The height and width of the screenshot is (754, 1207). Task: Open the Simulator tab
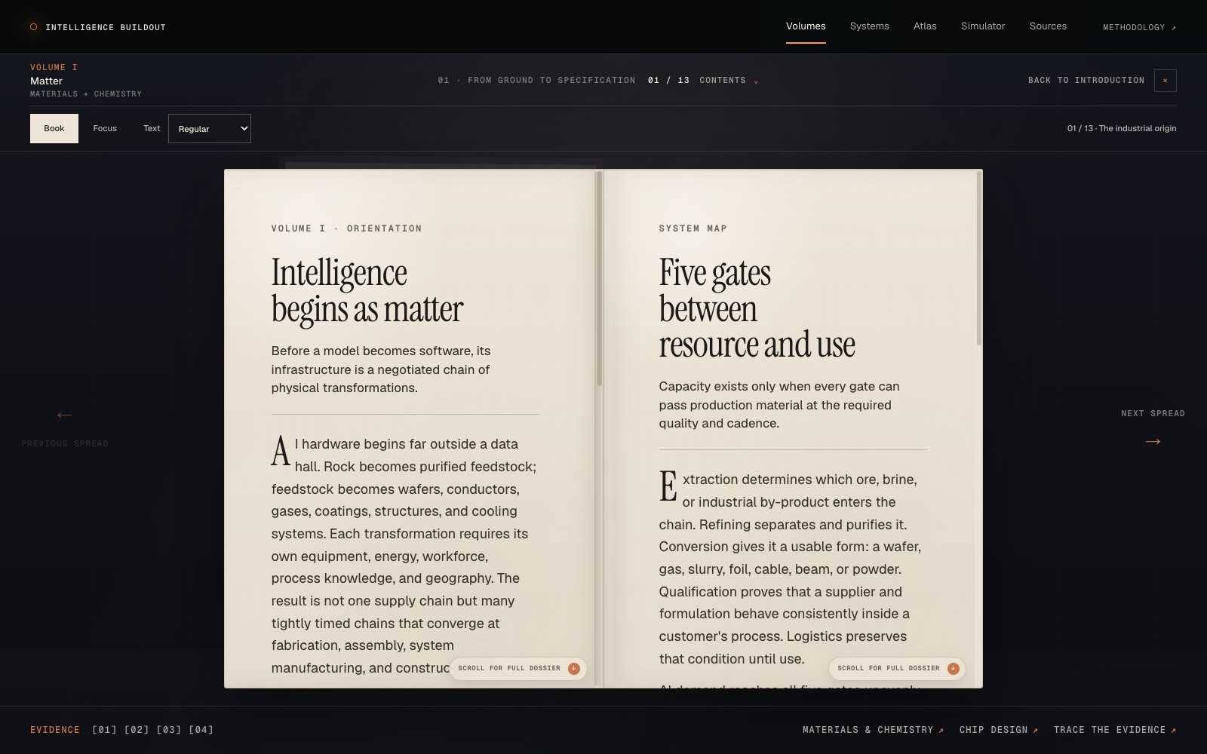(x=983, y=26)
